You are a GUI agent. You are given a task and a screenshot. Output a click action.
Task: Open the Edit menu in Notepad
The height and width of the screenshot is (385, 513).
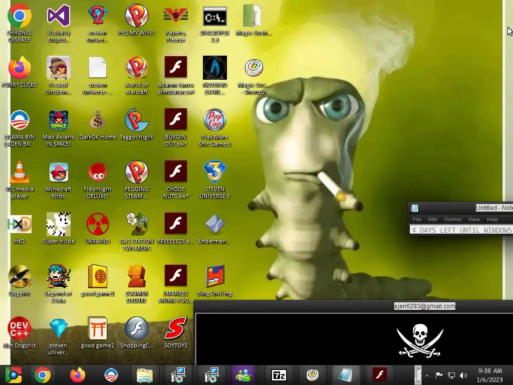point(432,220)
